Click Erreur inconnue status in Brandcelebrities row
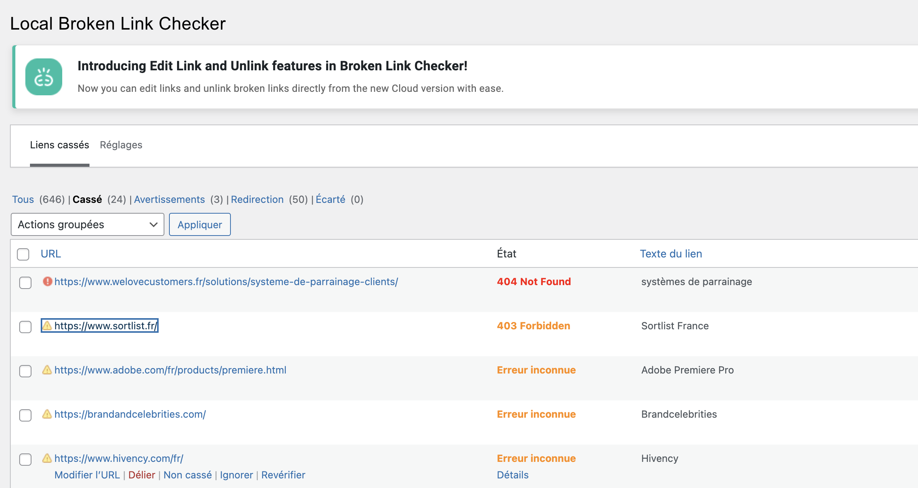The image size is (918, 488). 536,414
